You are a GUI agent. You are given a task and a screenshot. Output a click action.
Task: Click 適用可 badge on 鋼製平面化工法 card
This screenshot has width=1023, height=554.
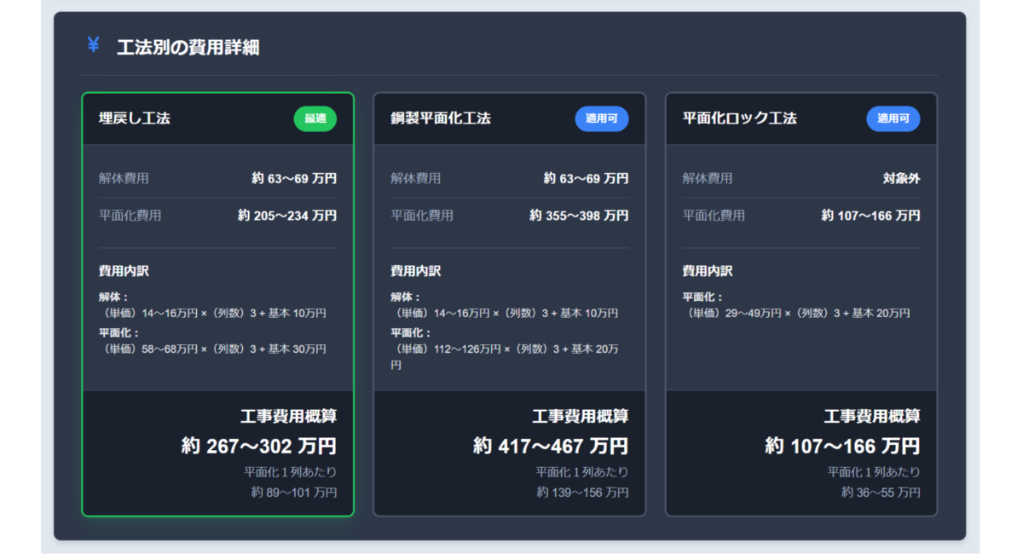[x=602, y=118]
